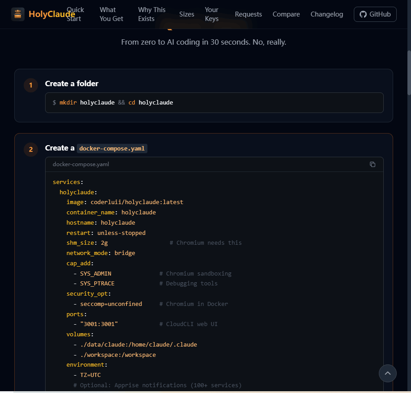
Task: Click the docker-compose.yaml file name header
Action: 81,164
